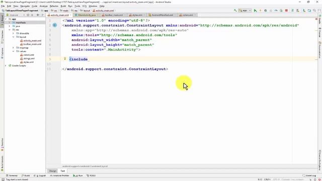Toggle the Captures side tool window tab
The image size is (322, 181).
(x=2, y=53)
